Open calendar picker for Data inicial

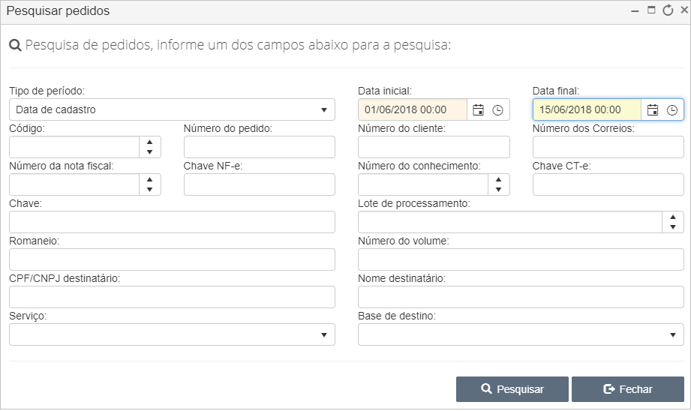coord(478,110)
